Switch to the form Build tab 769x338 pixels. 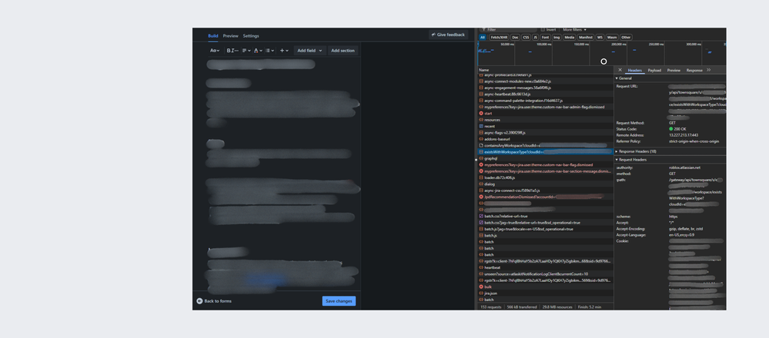point(213,35)
